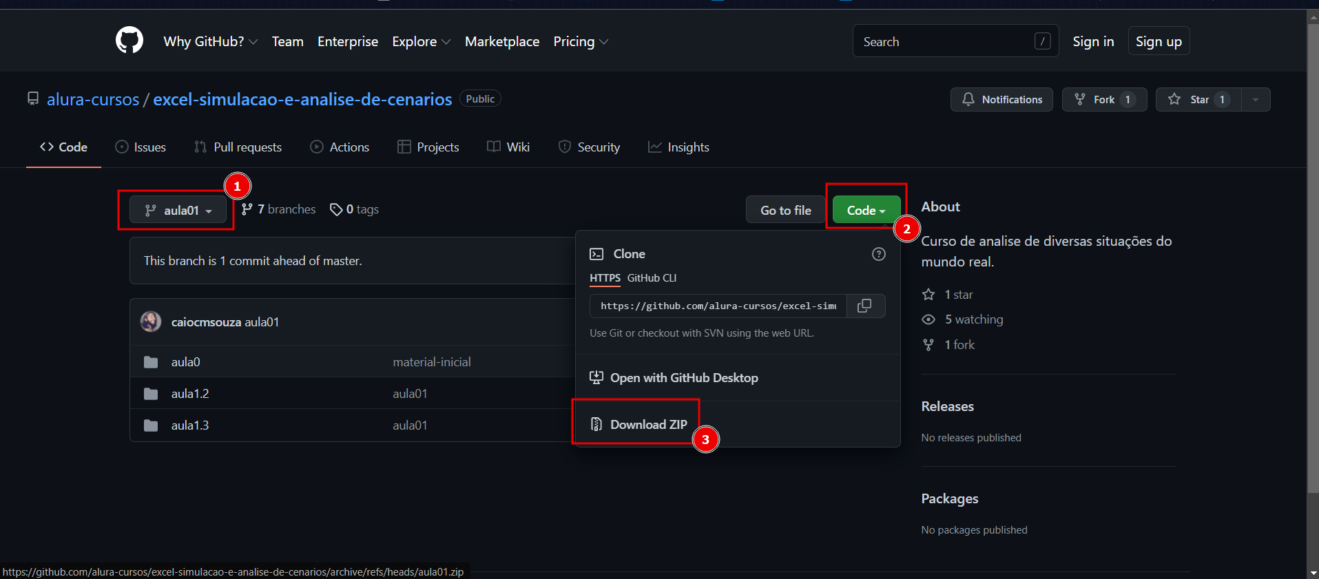1319x579 pixels.
Task: Click the aula0 folder icon
Action: coord(151,362)
